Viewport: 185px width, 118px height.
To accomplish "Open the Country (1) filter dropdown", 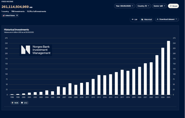I will (x=143, y=6).
